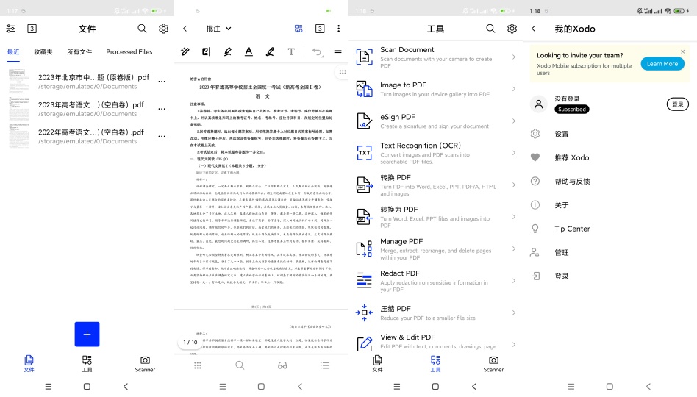Viewport: 697px width, 397px height.
Task: Click the Learn More button
Action: point(662,64)
